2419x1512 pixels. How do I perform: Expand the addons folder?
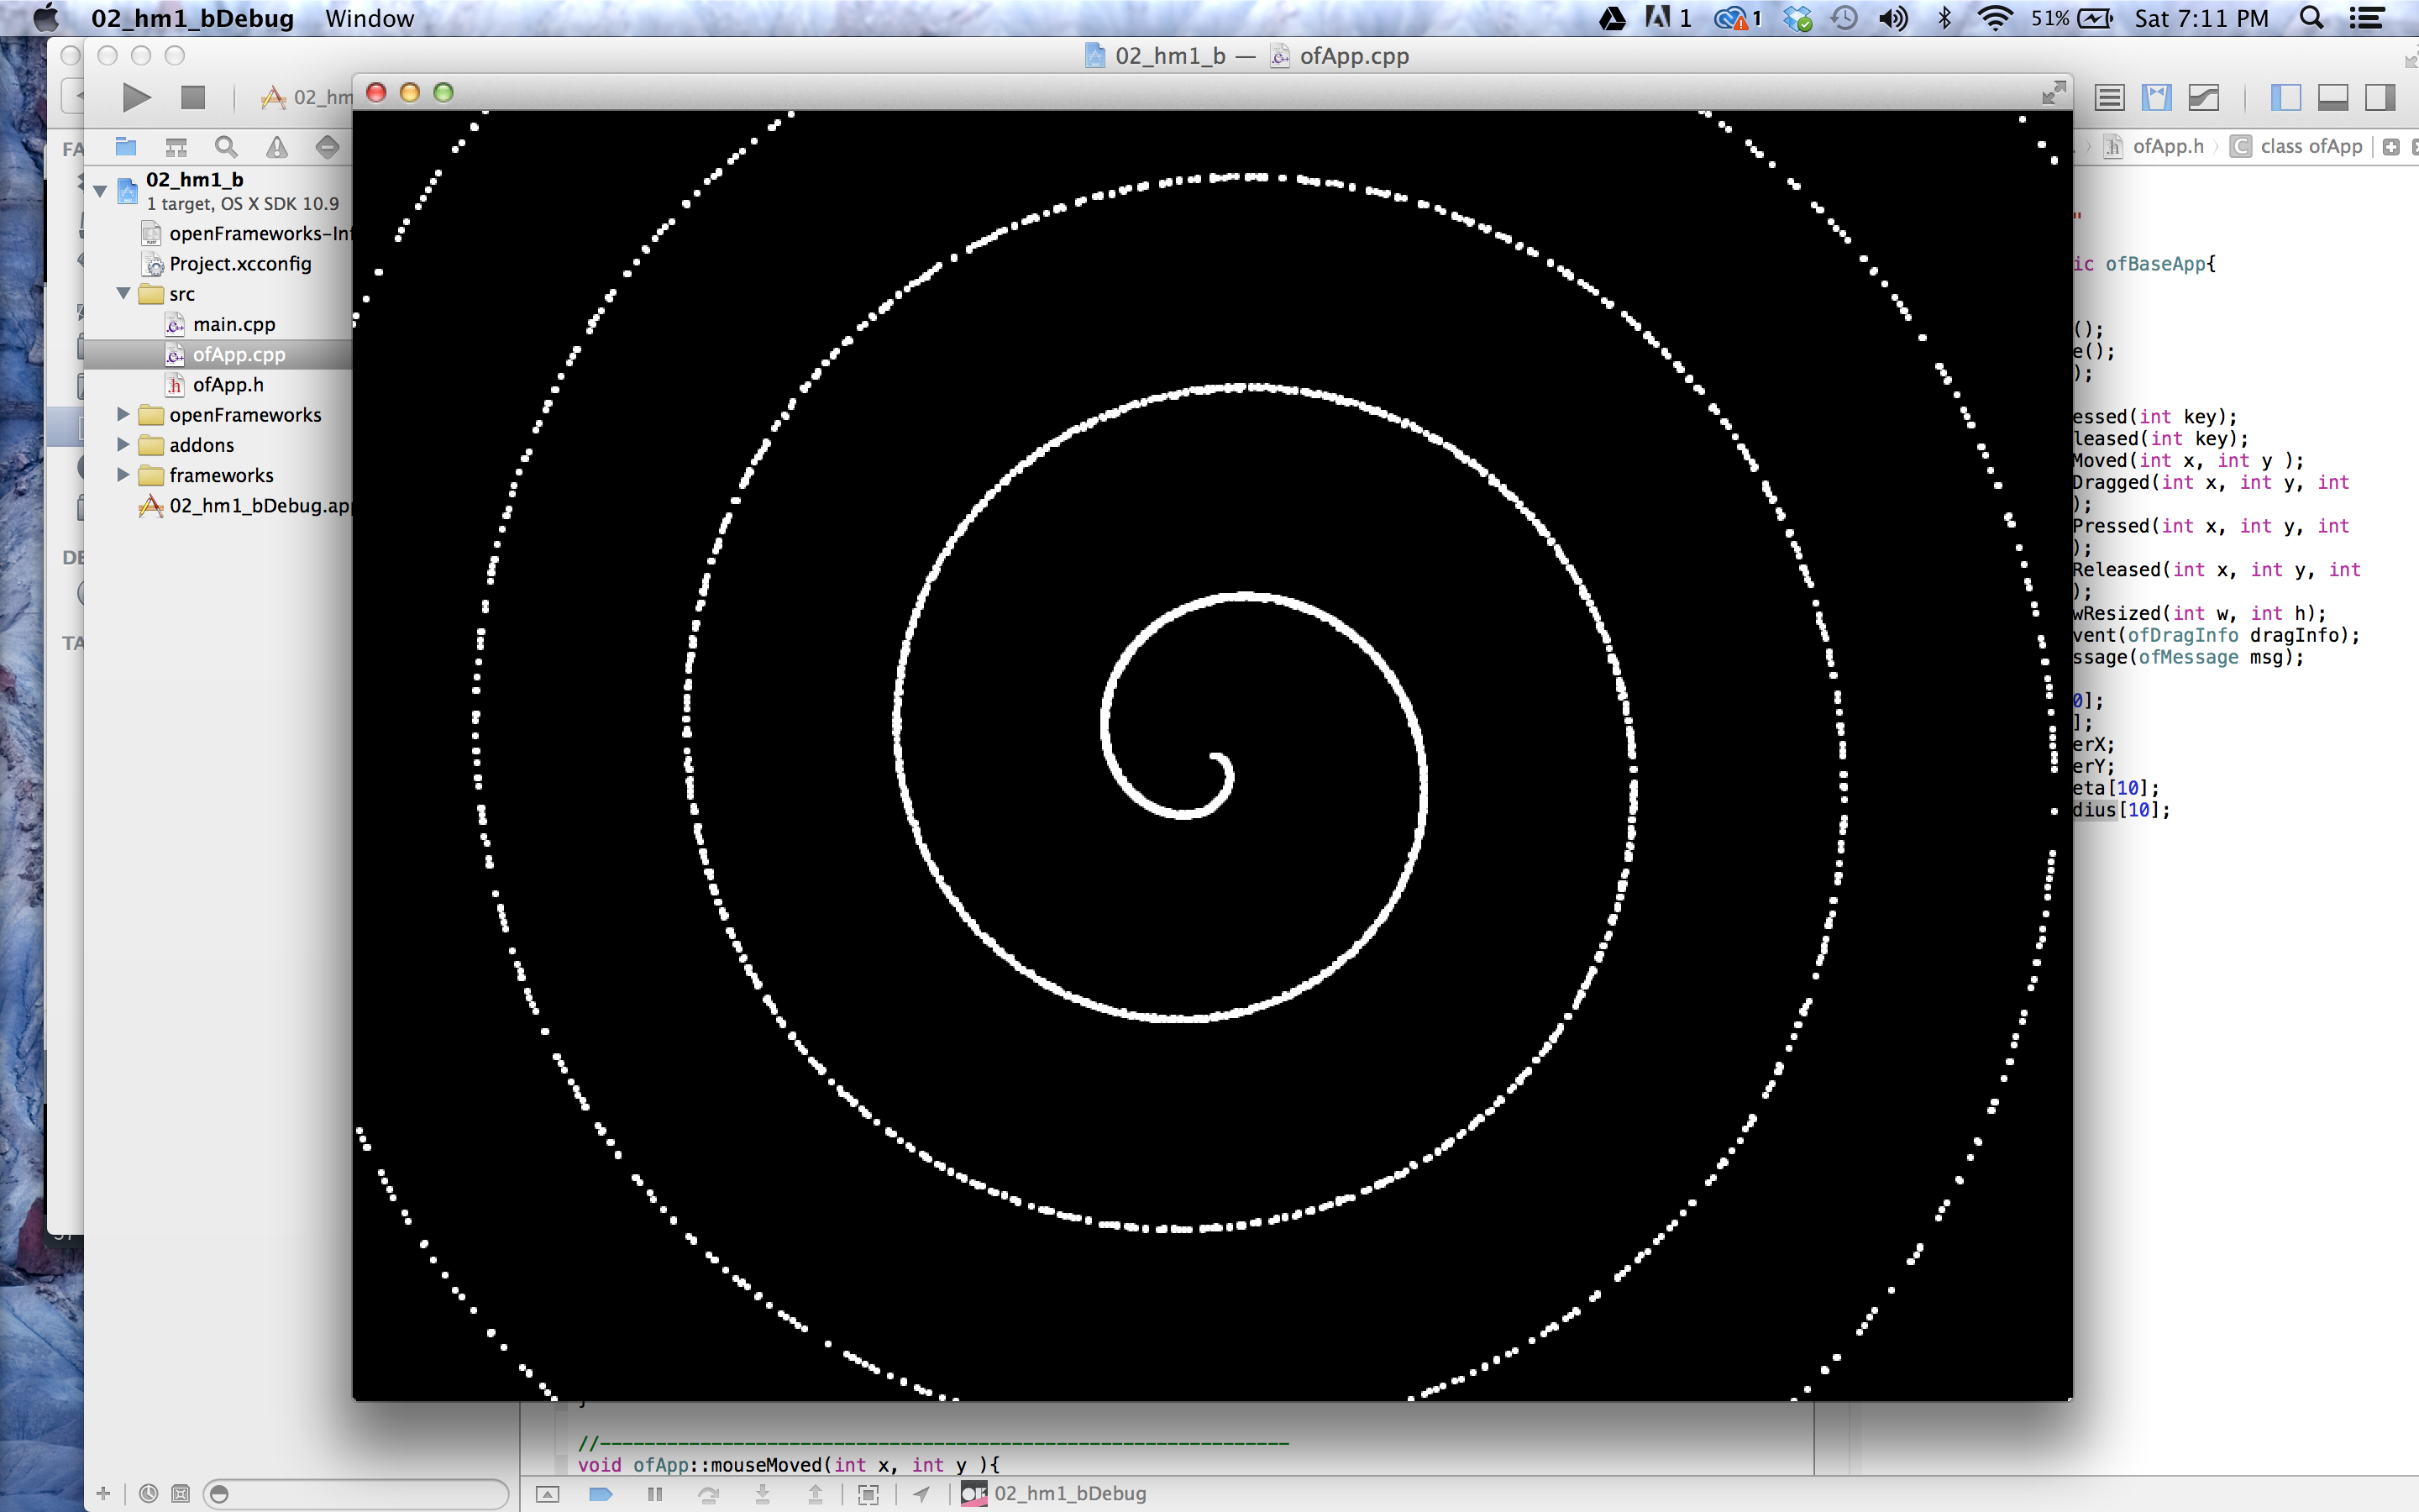(x=124, y=444)
